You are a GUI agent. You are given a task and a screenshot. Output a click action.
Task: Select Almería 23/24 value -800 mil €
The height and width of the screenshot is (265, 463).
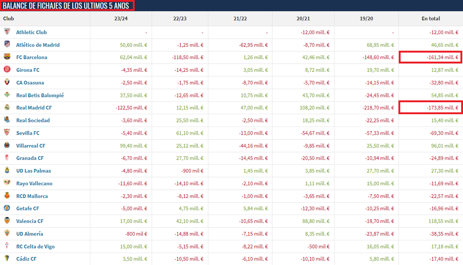click(x=136, y=234)
